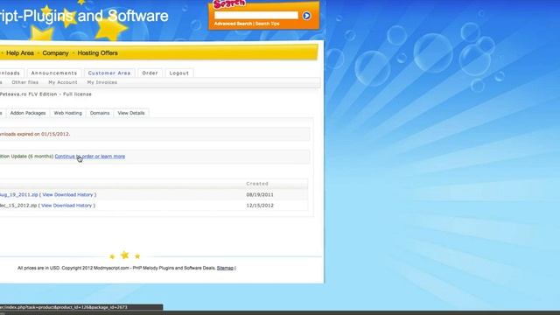View Download History for Aug_19_2011.zip
The height and width of the screenshot is (315, 560).
click(x=67, y=194)
